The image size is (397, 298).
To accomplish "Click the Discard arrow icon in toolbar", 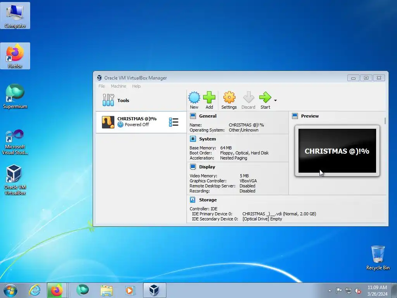I will point(249,97).
